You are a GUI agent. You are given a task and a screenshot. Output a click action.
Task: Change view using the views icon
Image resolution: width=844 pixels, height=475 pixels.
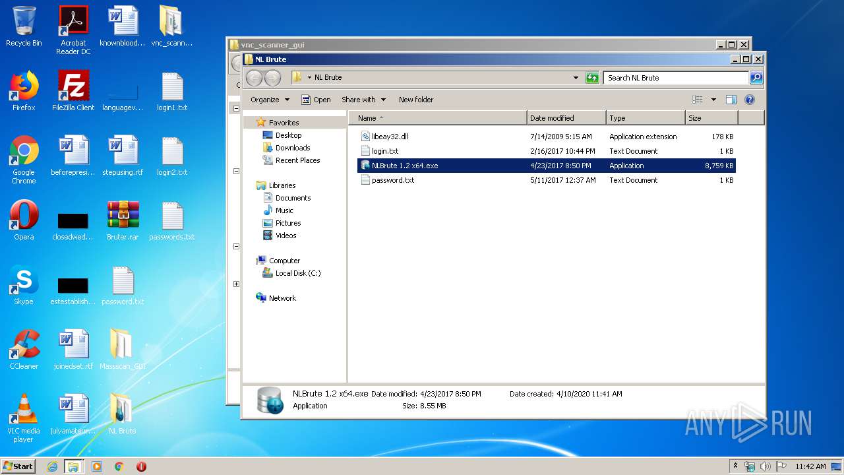pyautogui.click(x=698, y=100)
